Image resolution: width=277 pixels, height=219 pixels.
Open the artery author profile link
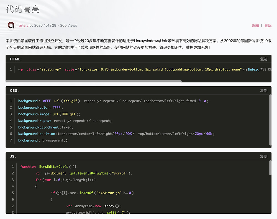tap(24, 26)
